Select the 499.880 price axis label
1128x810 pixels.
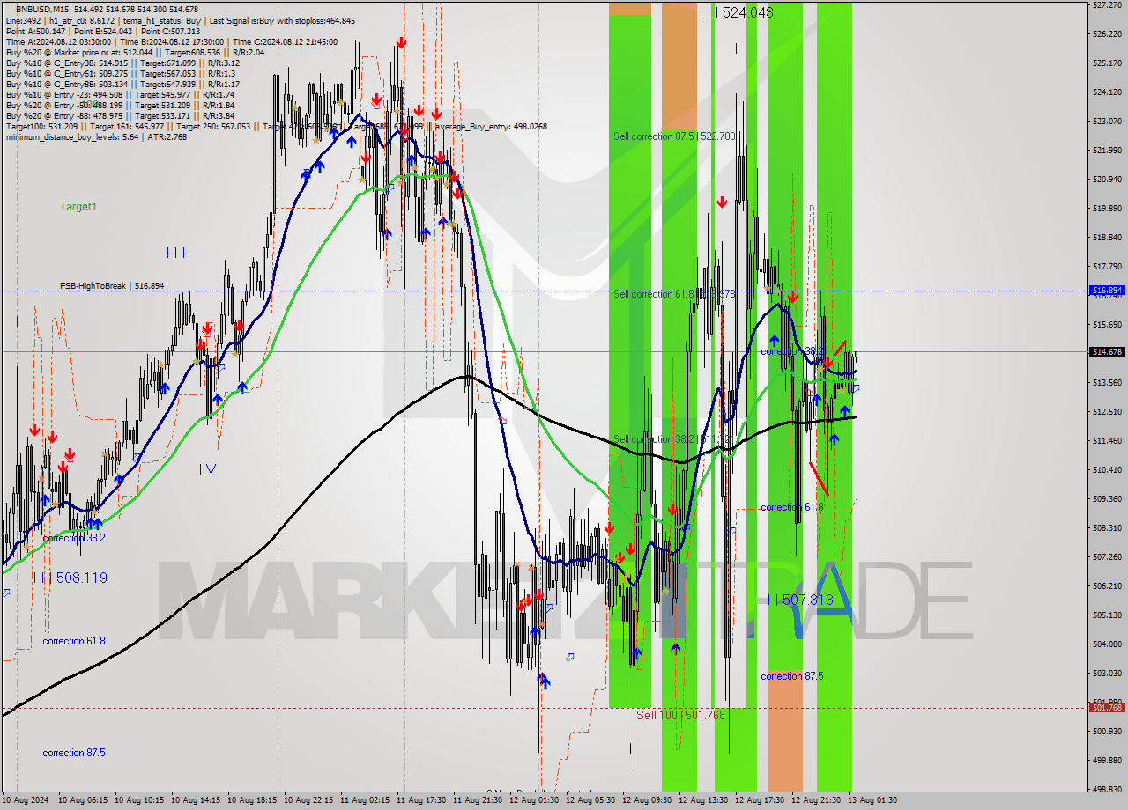(1107, 761)
